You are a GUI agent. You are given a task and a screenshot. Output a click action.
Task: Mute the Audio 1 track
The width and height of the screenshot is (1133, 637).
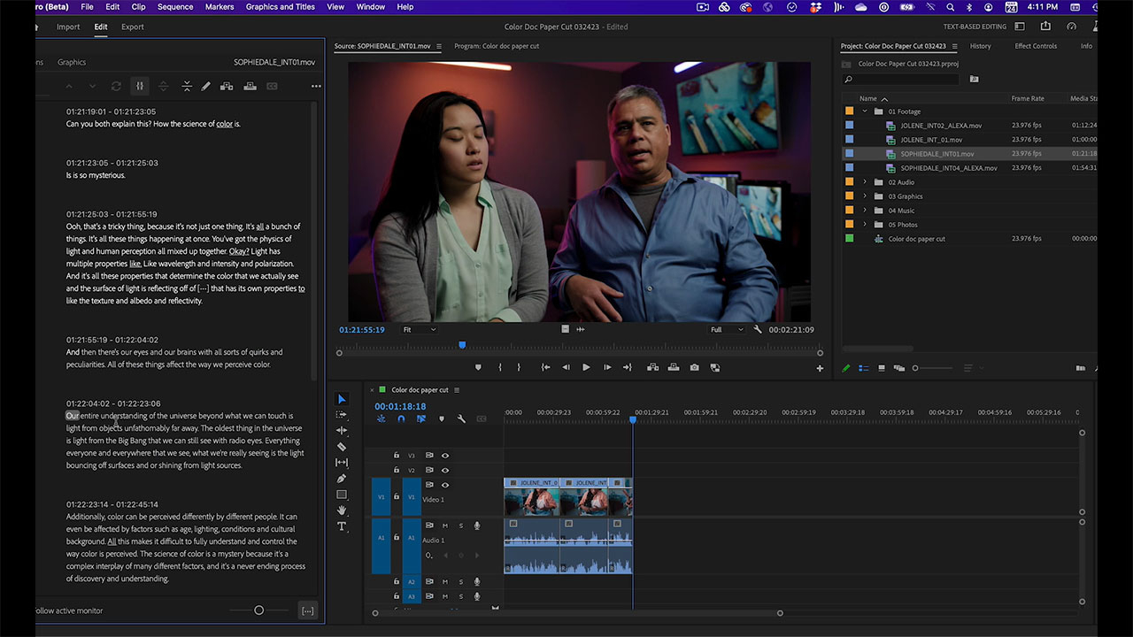445,526
